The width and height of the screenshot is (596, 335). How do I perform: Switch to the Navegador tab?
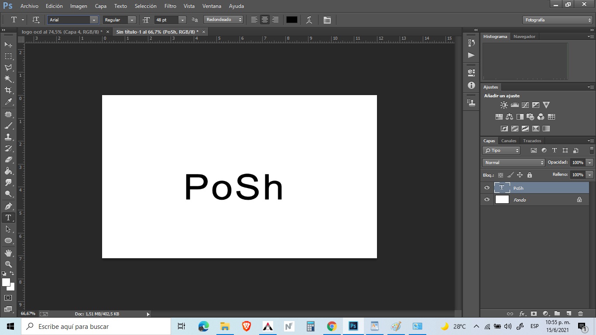(524, 37)
